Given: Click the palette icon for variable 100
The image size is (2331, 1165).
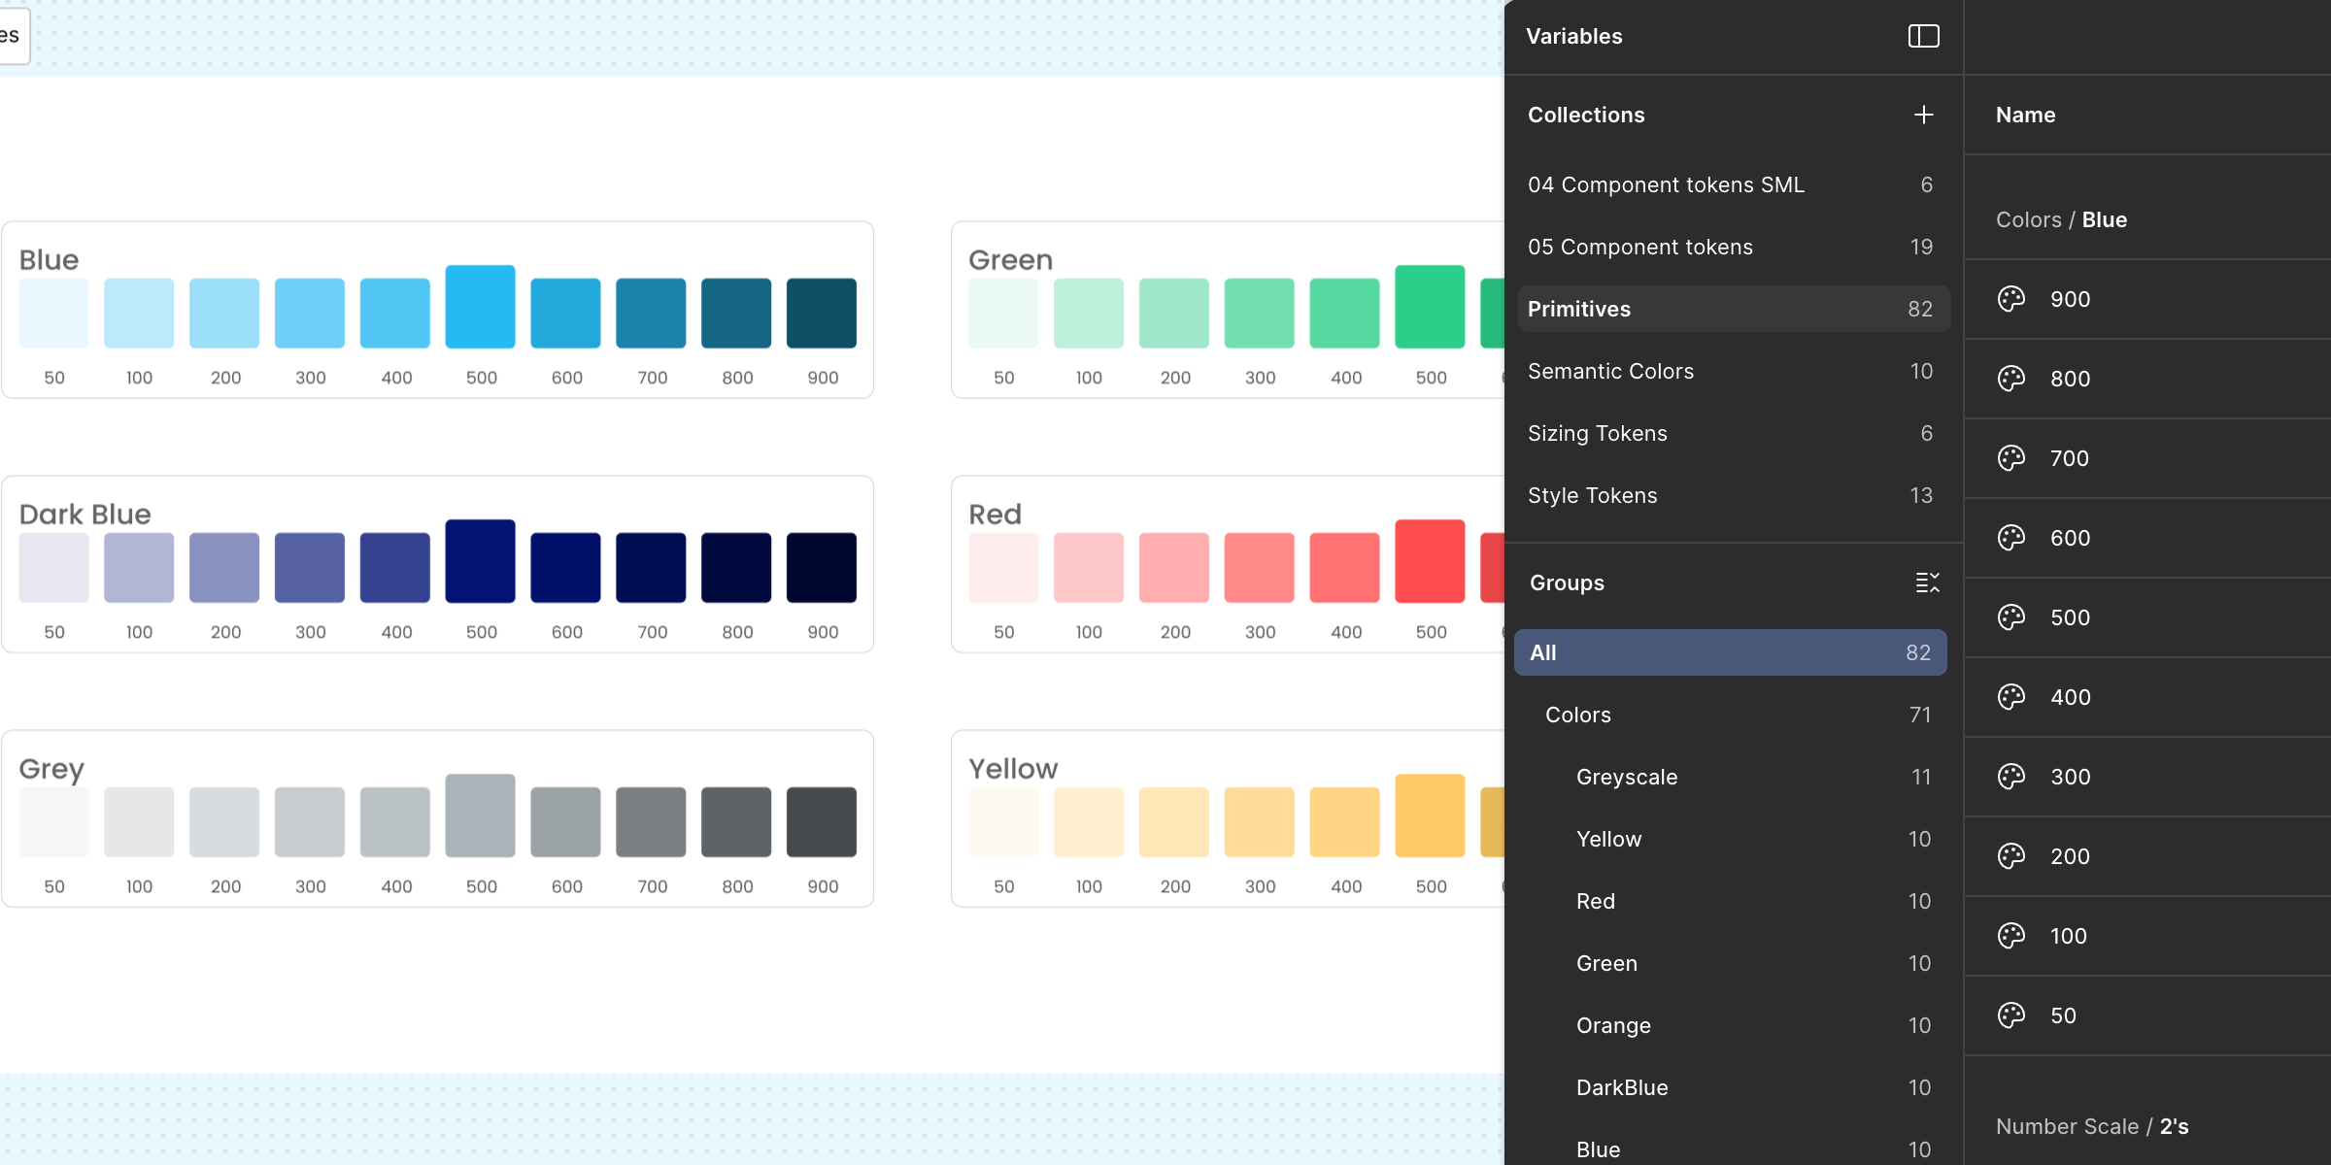Looking at the screenshot, I should (x=2011, y=936).
